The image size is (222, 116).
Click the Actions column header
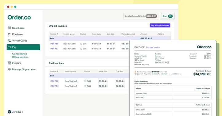[x=161, y=34]
